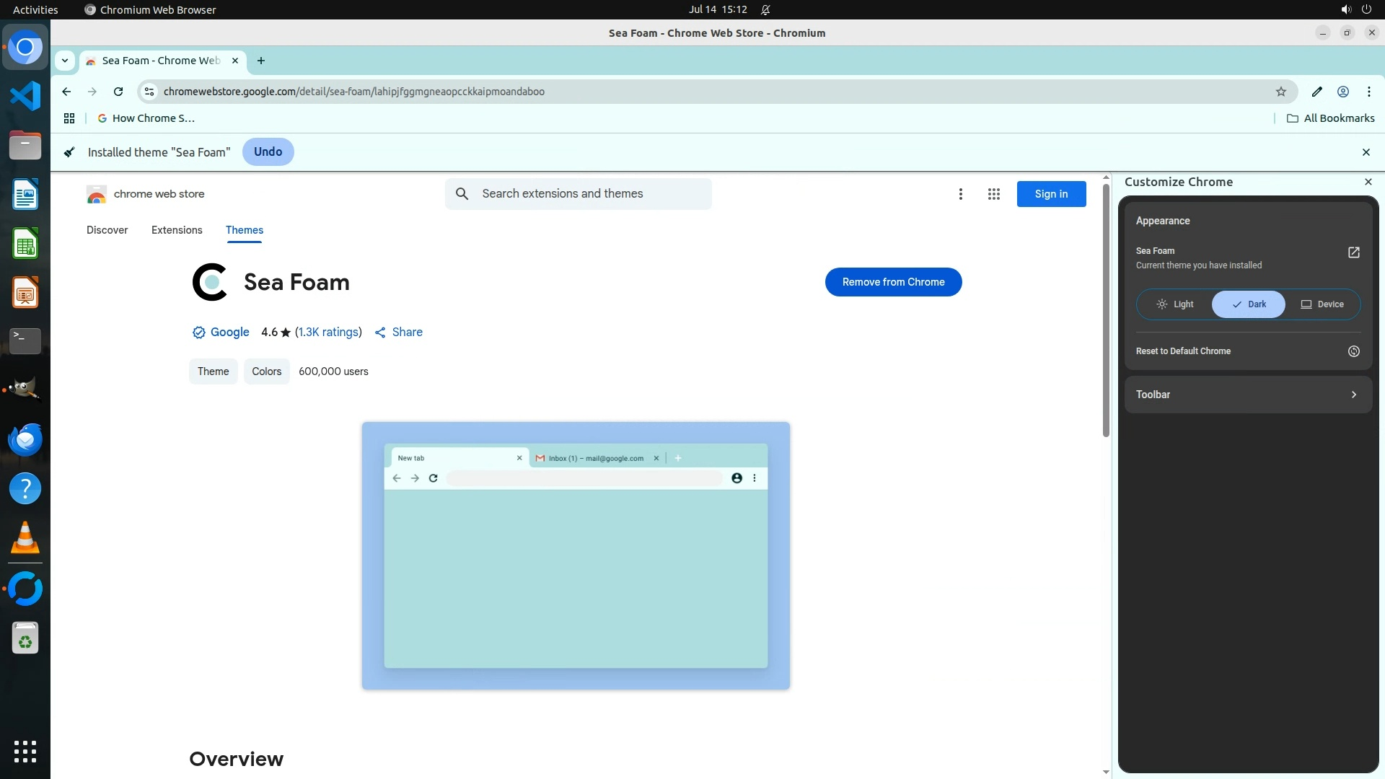Viewport: 1385px width, 779px height.
Task: Switch to Device appearance mode
Action: coord(1322,304)
